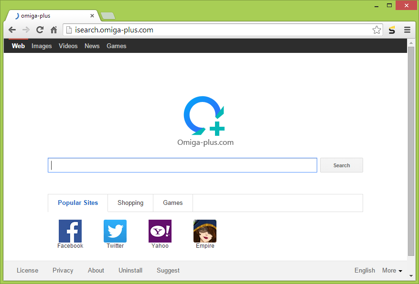Click the Twitter label text
Viewport: 419px width, 284px height.
[115, 245]
